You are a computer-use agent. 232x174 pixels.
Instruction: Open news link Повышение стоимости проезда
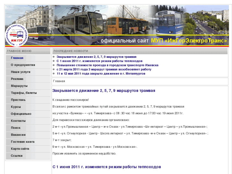point(108,65)
